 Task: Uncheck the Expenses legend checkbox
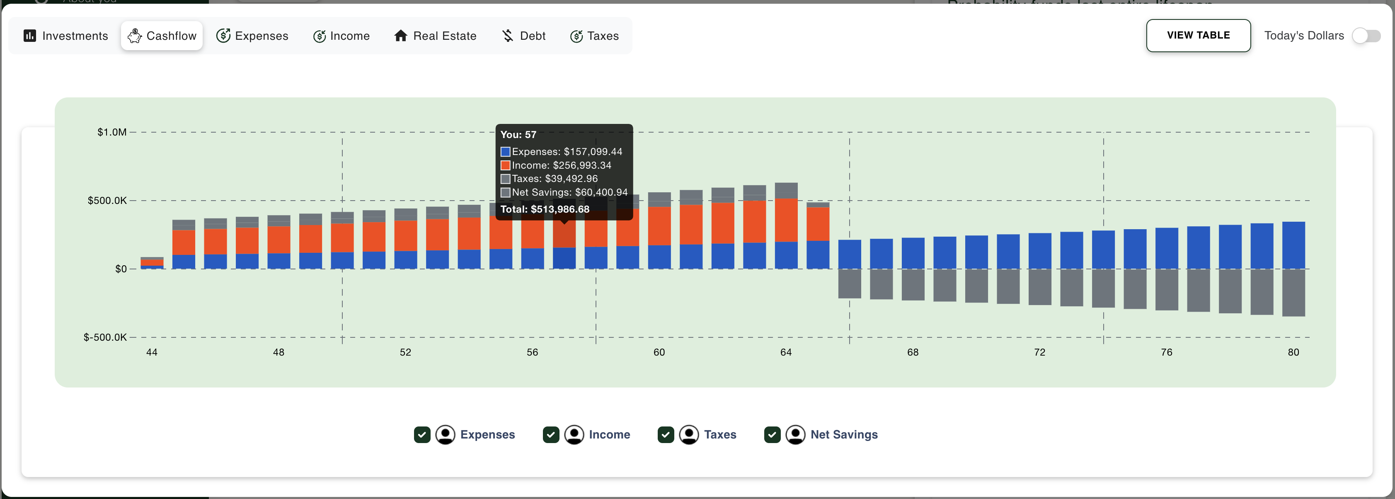[422, 434]
